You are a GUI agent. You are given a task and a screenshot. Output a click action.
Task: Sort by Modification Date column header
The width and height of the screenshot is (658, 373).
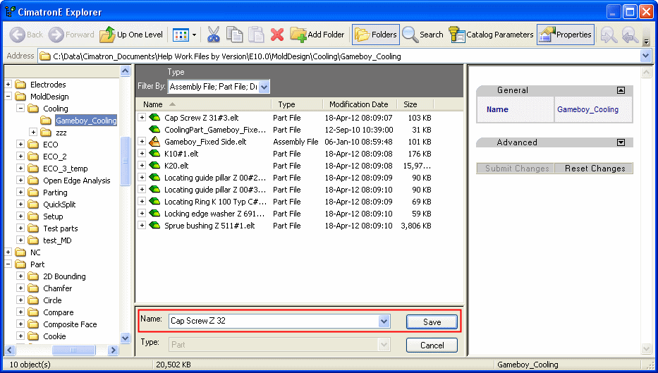tap(359, 104)
